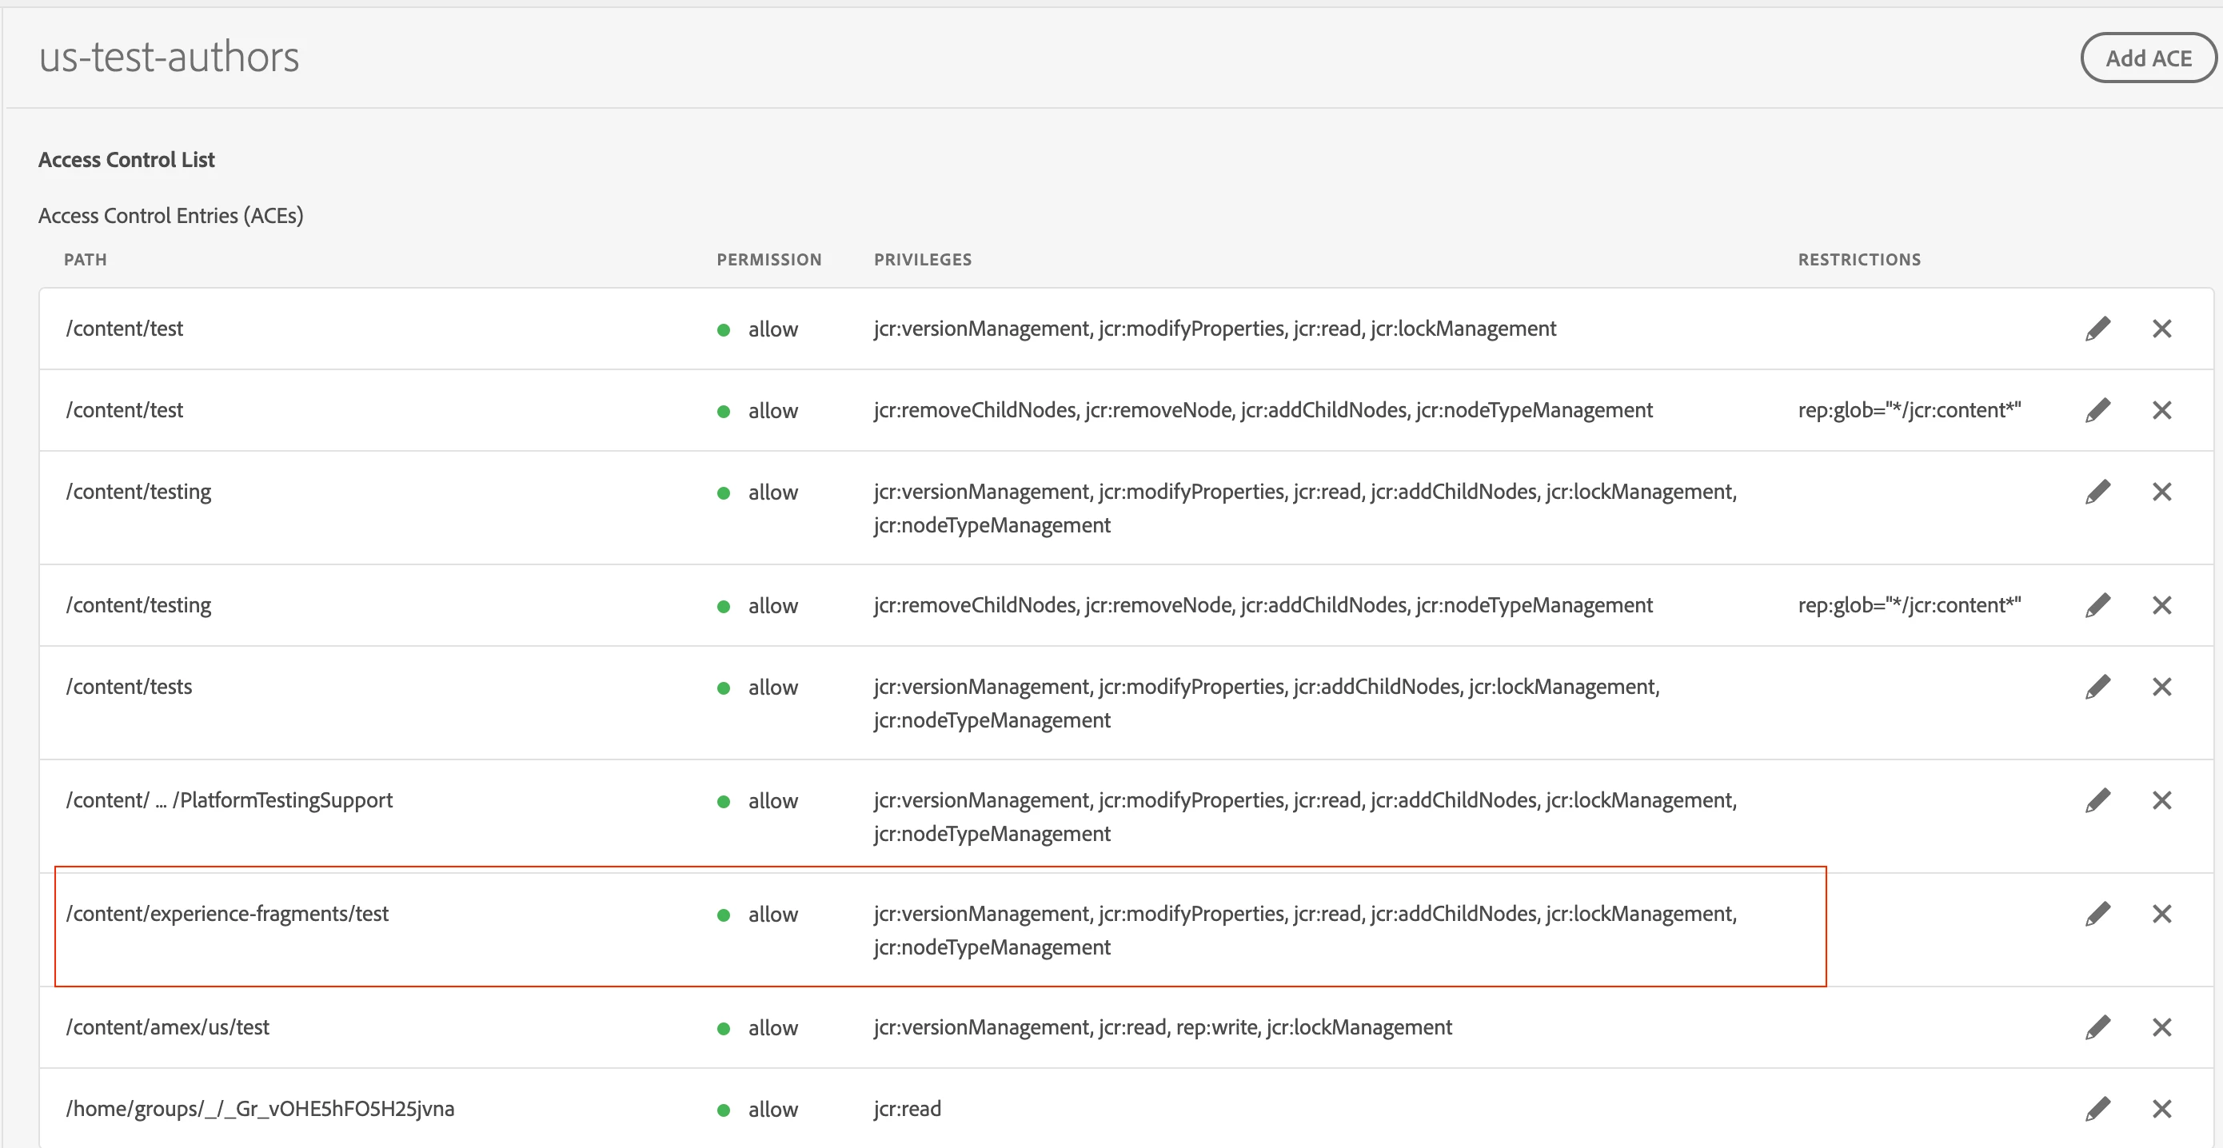Edit the first /content/testing ACE
Viewport: 2223px width, 1148px height.
pyautogui.click(x=2098, y=492)
